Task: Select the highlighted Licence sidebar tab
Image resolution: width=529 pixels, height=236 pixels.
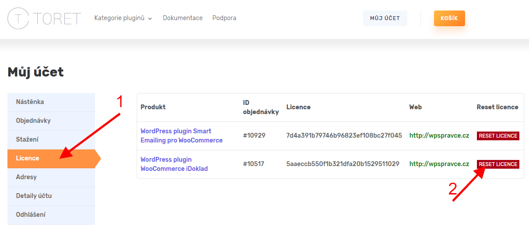Action: pos(51,158)
